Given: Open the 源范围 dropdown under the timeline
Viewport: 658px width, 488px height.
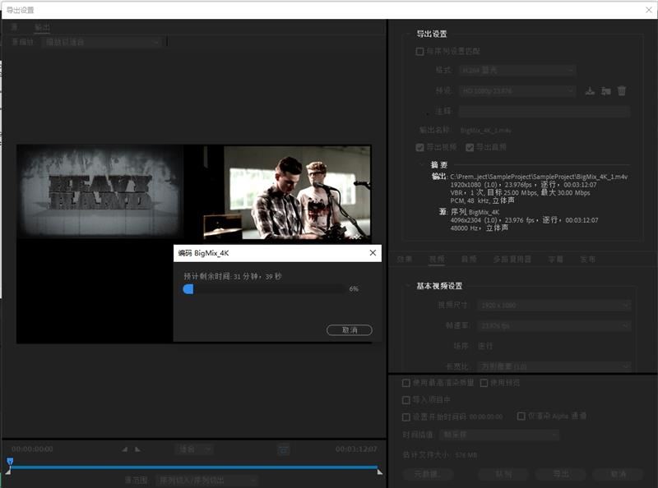Looking at the screenshot, I should 206,480.
